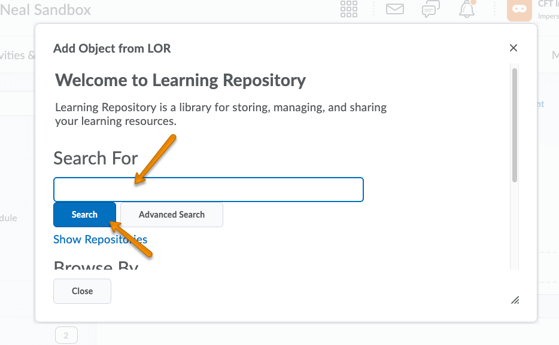Click the masked impersonation avatar icon
Viewport: 559px width, 345px height.
tap(518, 10)
